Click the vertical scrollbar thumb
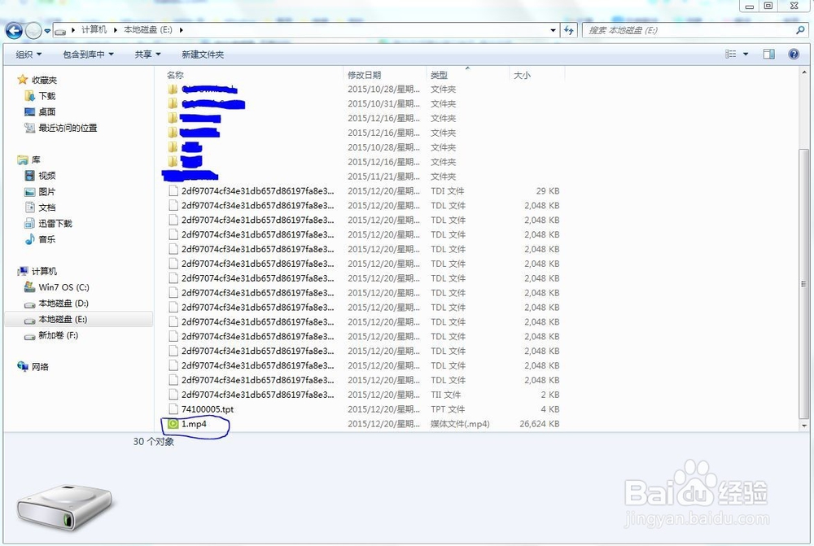This screenshot has width=814, height=546. coord(804,284)
